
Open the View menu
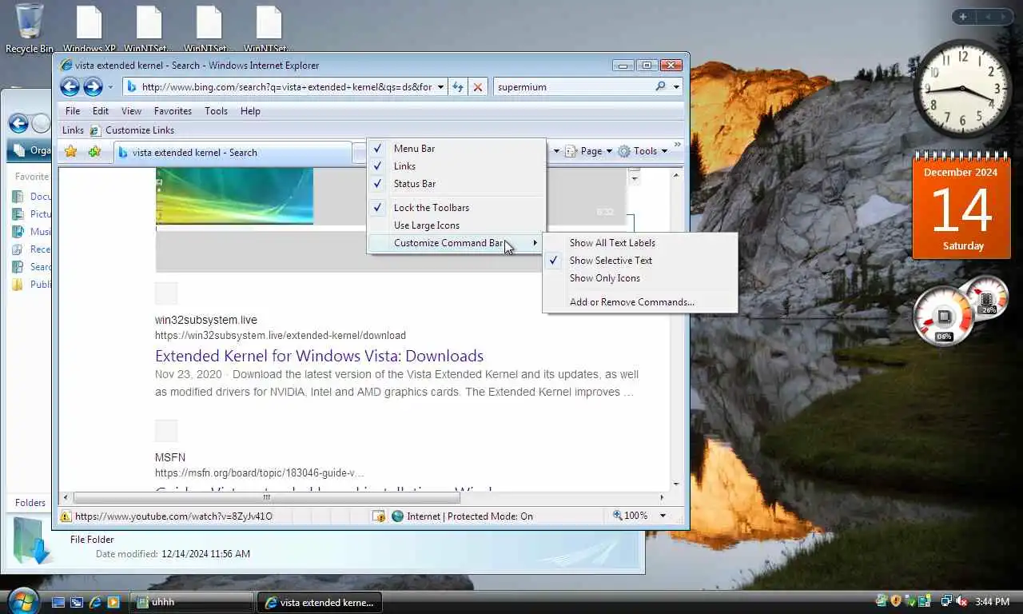coord(131,111)
